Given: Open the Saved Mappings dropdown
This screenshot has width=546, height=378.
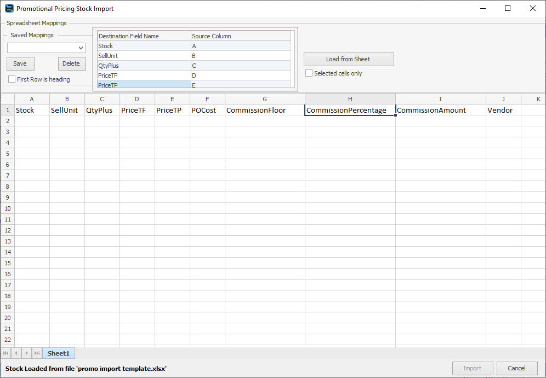Looking at the screenshot, I should [81, 48].
